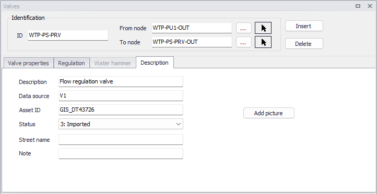Click the From node field WTP-PU1-OUT
The height and width of the screenshot is (194, 377).
[192, 28]
